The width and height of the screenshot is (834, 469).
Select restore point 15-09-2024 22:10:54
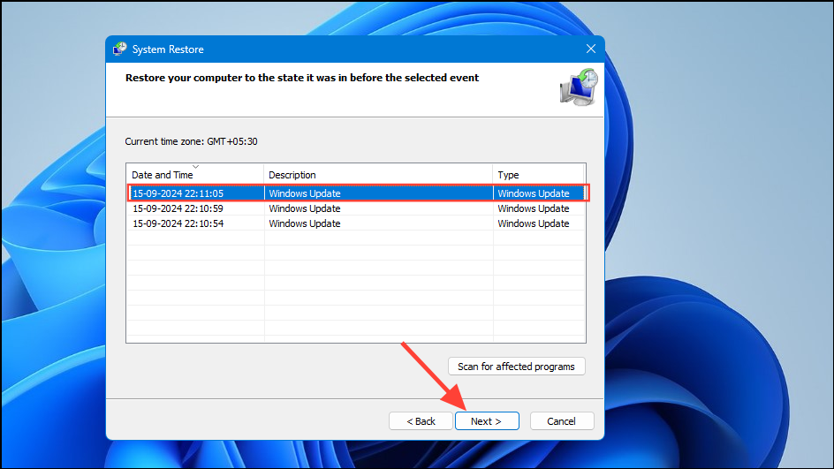point(356,223)
